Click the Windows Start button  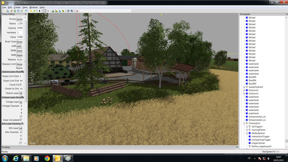5,158
